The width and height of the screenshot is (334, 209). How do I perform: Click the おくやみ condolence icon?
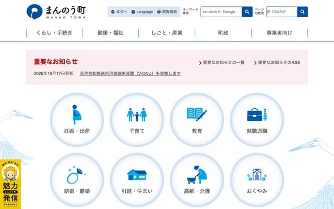(x=257, y=179)
